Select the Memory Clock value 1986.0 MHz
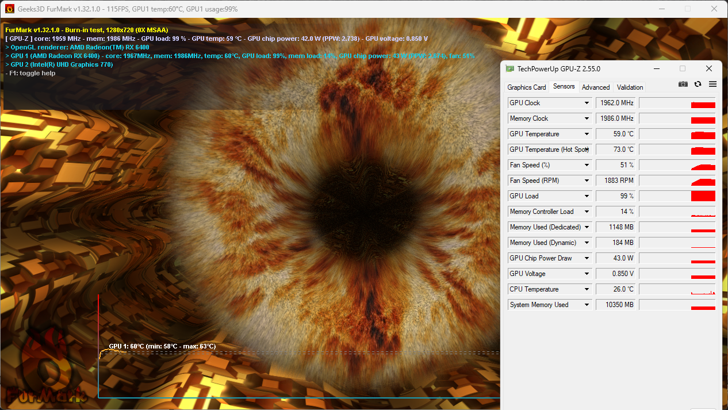728x410 pixels. (x=616, y=118)
